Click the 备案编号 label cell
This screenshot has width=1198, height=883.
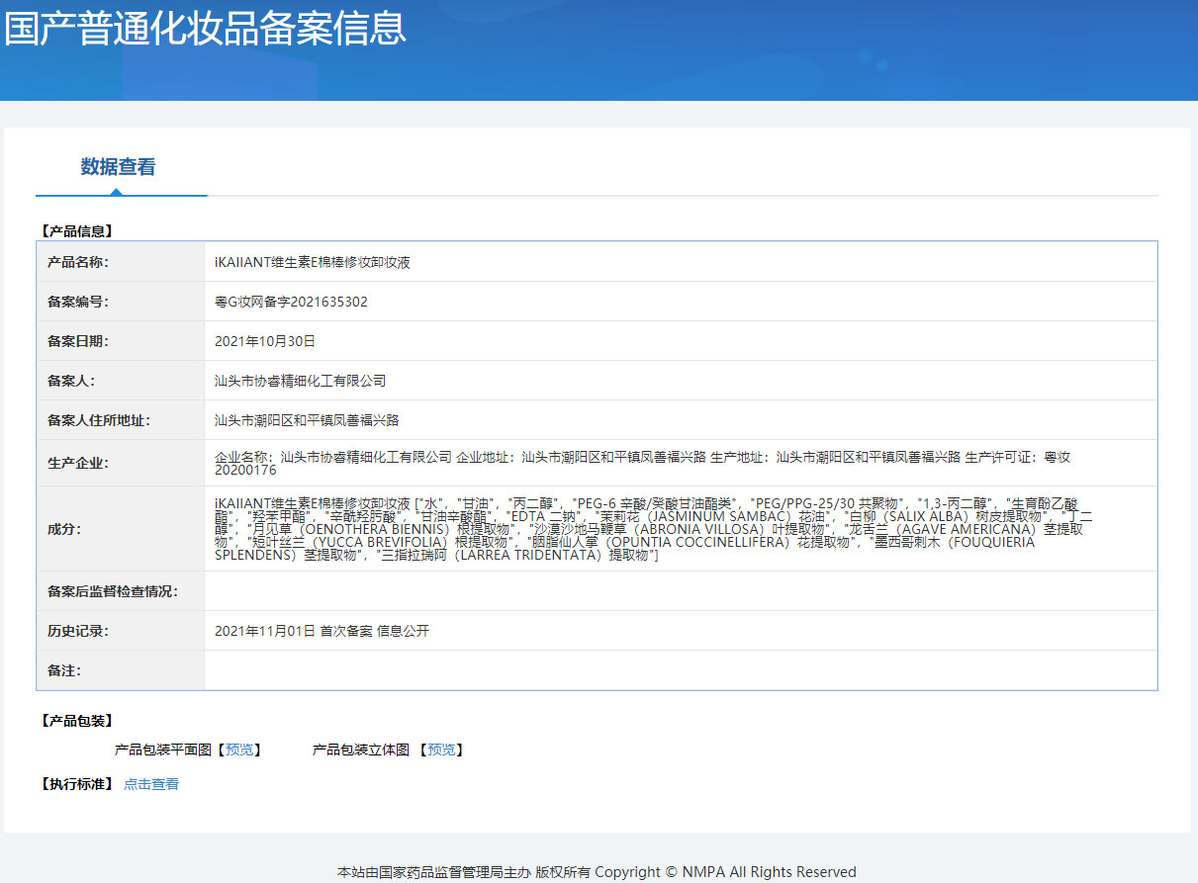(121, 302)
